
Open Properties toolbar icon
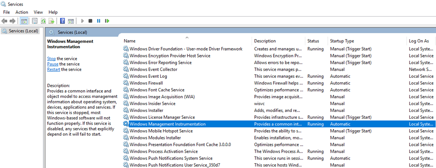pos(35,21)
